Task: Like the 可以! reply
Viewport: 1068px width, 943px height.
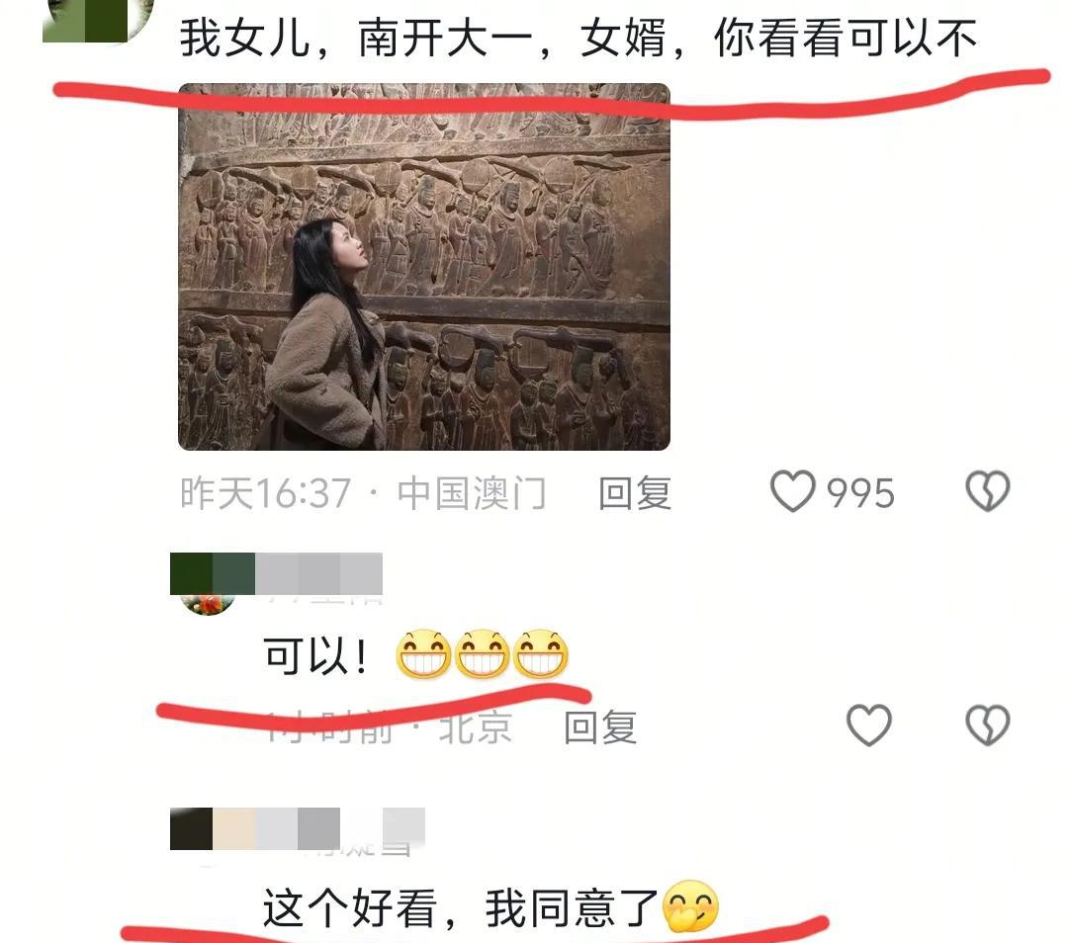Action: [x=869, y=726]
